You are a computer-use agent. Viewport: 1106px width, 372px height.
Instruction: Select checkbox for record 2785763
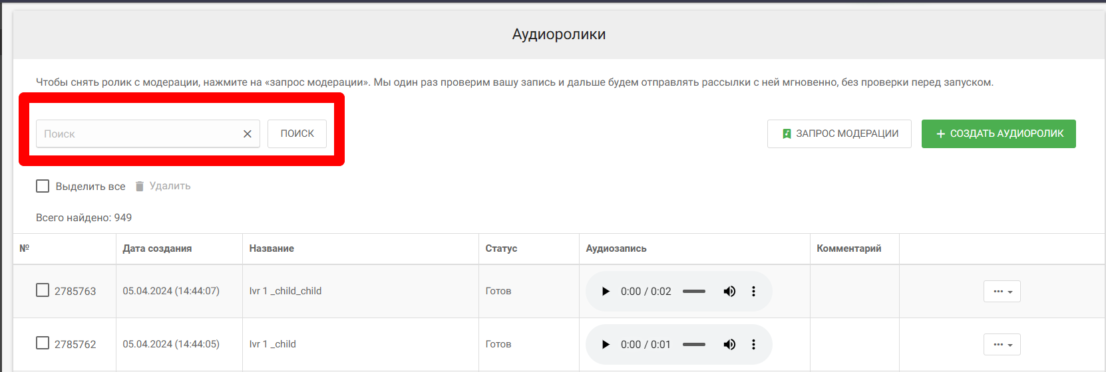43,290
